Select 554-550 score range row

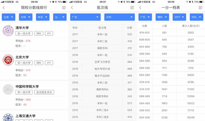(x=171, y=118)
